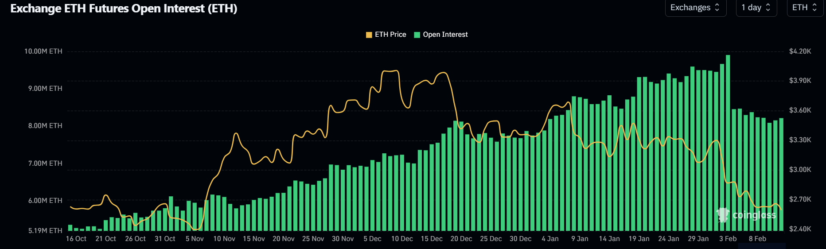This screenshot has height=249, width=826.
Task: Click the 26 Oct date label
Action: [135, 239]
